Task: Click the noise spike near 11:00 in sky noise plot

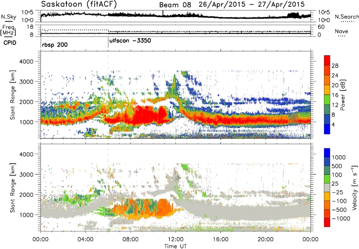Action: point(163,13)
